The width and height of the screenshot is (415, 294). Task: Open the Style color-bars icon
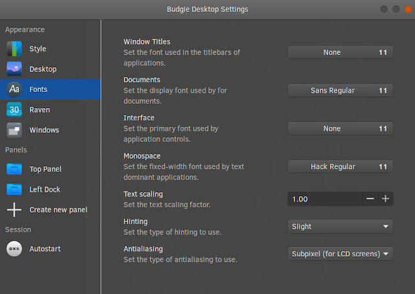[14, 49]
